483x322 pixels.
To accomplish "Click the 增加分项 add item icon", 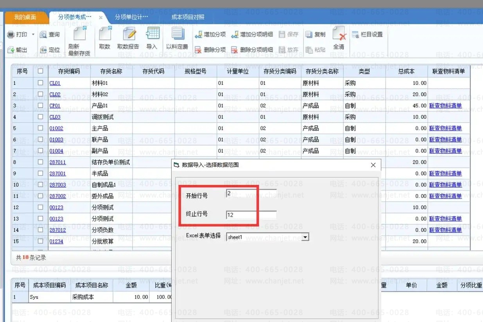I will coord(199,35).
